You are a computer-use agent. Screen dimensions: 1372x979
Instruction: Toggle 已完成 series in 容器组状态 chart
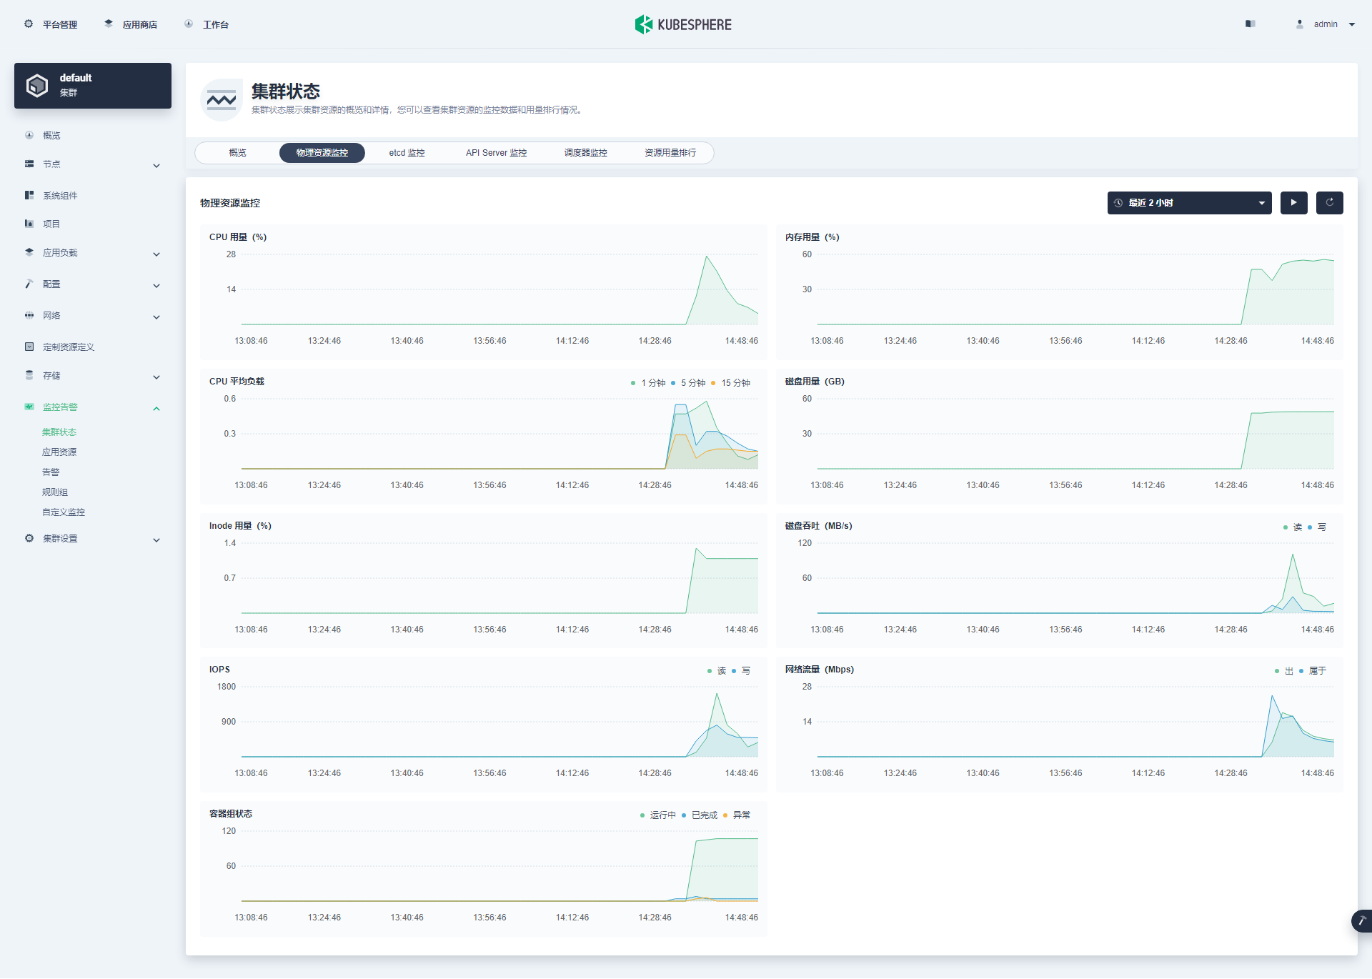[x=700, y=815]
